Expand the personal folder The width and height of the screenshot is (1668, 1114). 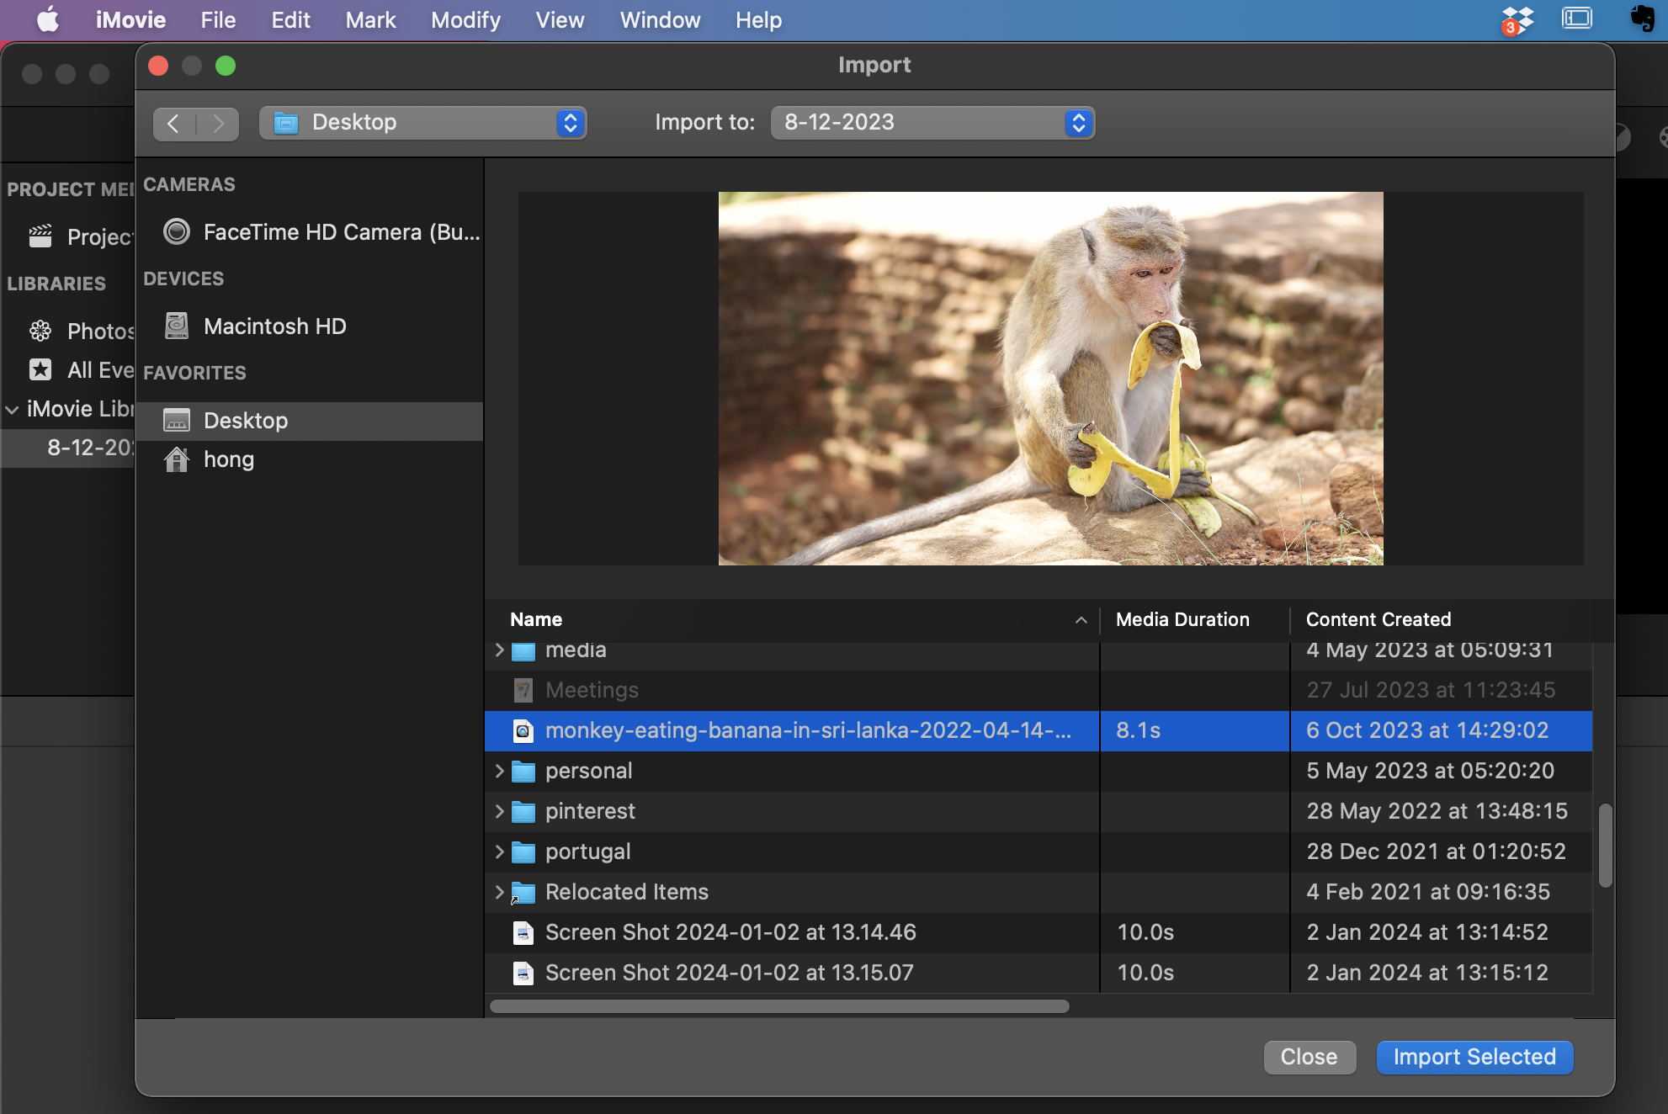pos(497,770)
